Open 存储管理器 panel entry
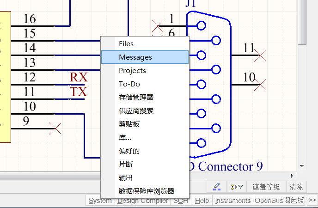This screenshot has height=208, width=318. 145,98
